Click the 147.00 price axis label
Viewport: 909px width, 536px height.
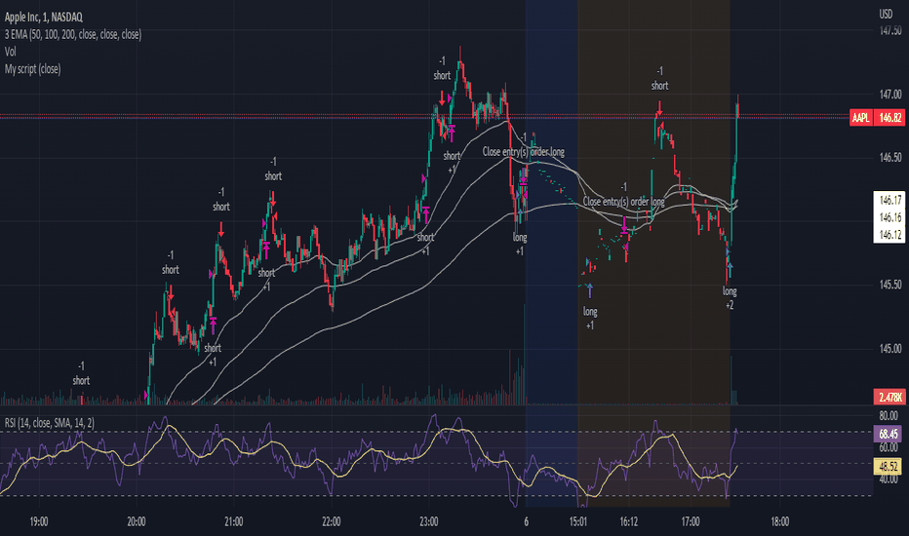pyautogui.click(x=889, y=94)
